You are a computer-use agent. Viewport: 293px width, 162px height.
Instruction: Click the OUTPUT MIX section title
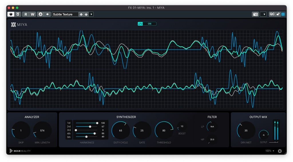click(258, 117)
